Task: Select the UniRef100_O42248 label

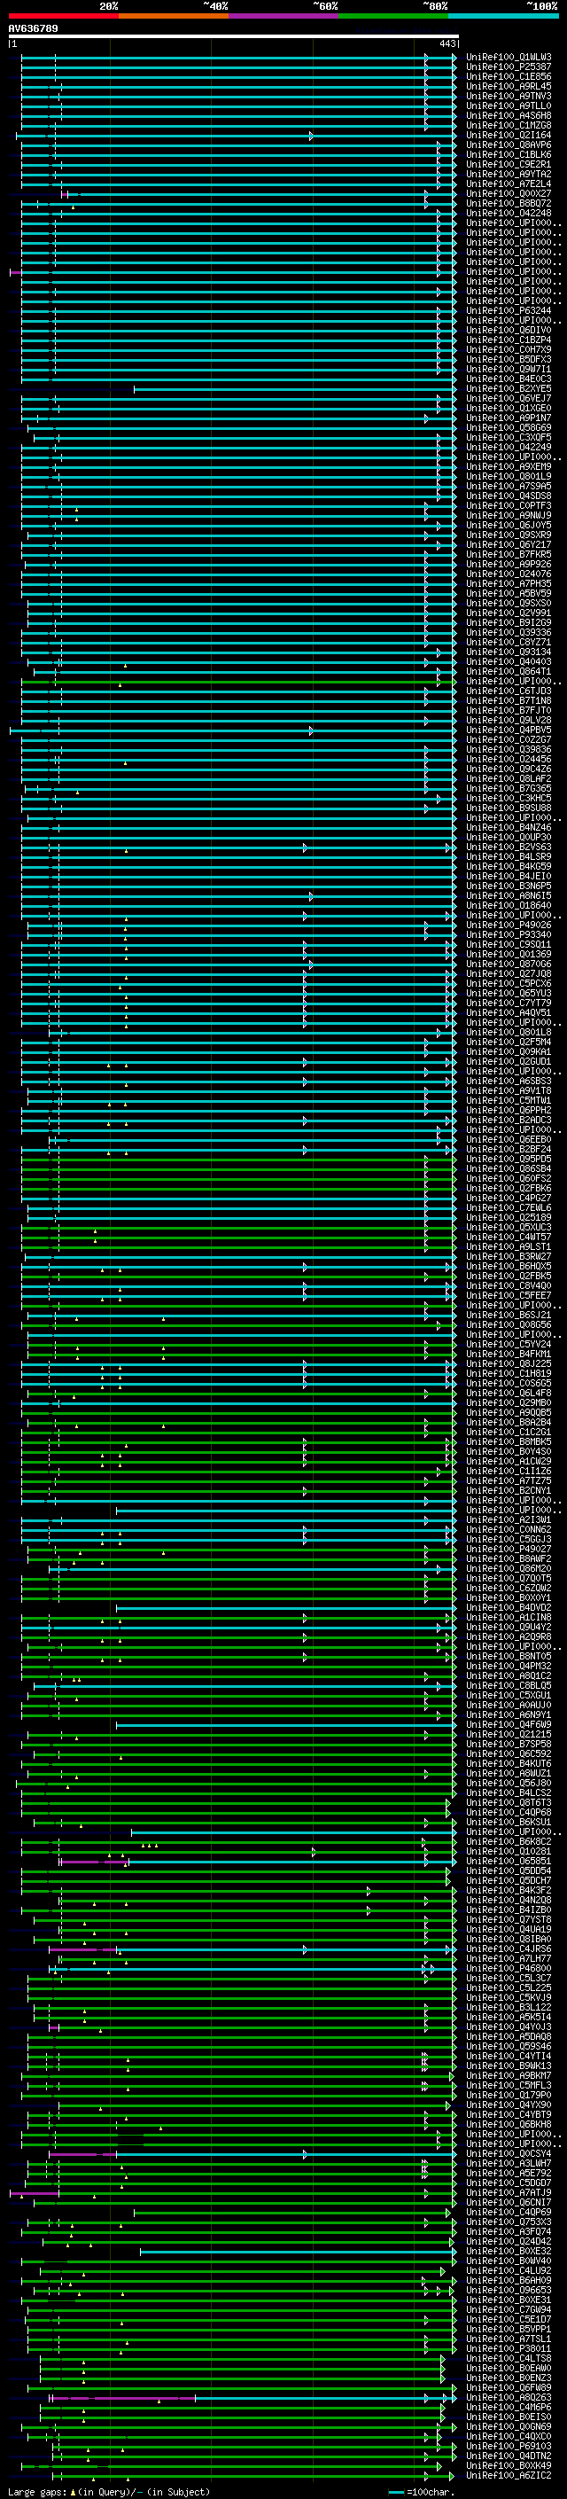Action: (509, 214)
